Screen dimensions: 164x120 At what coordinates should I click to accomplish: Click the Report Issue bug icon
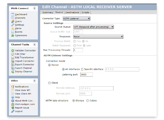[x=13, y=108]
